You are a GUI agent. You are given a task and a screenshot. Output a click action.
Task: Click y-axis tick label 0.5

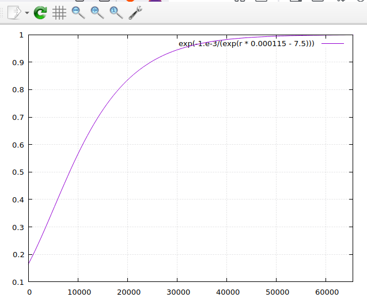coord(18,172)
